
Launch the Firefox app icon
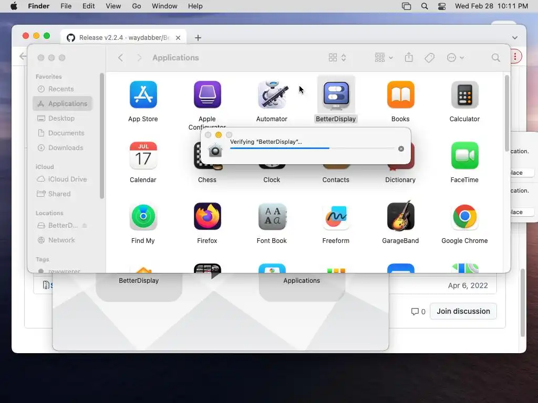coord(207,217)
